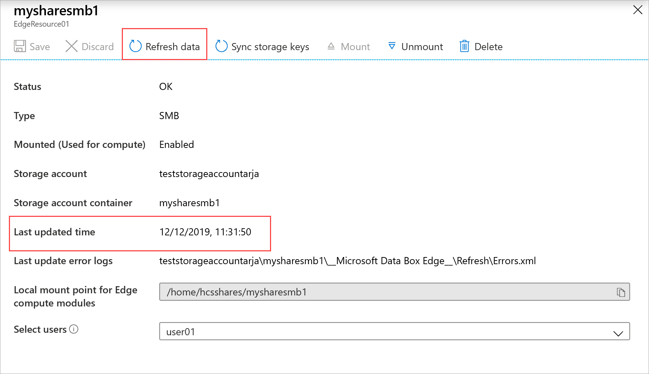Select the Refresh data command

164,46
